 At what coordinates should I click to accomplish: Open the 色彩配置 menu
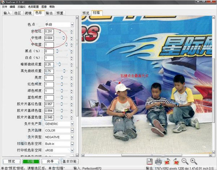(x=34, y=7)
